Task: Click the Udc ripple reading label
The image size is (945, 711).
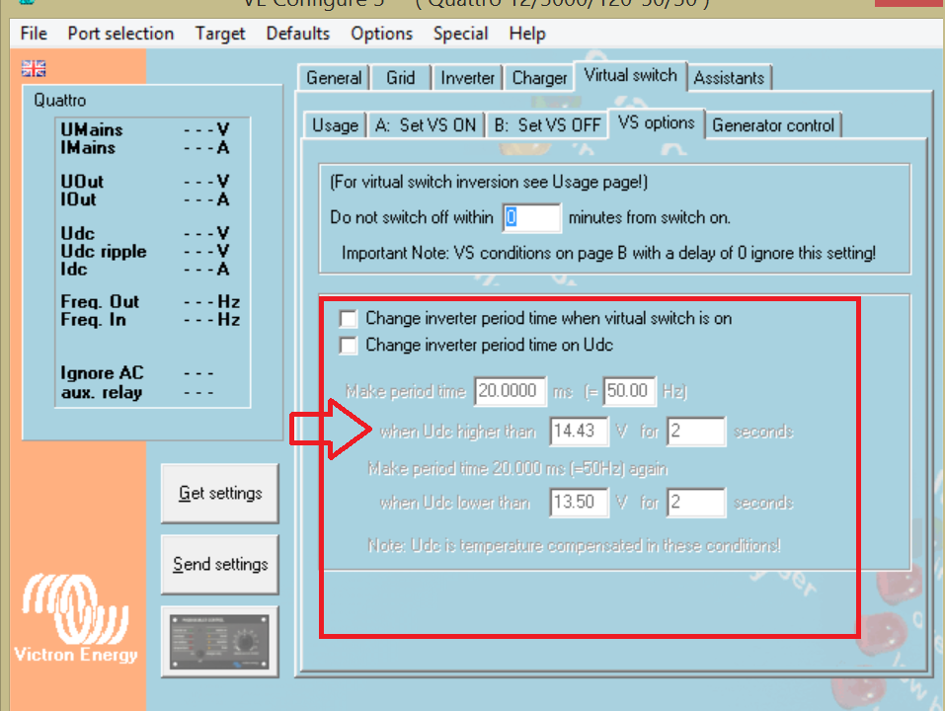Action: (104, 251)
